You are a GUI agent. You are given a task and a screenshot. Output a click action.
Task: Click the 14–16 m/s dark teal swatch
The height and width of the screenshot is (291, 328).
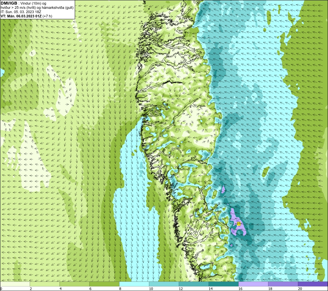(223, 284)
